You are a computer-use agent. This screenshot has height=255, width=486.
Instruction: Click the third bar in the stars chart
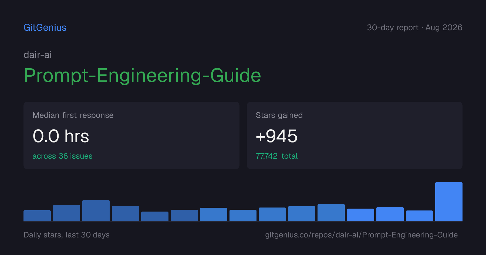(96, 210)
